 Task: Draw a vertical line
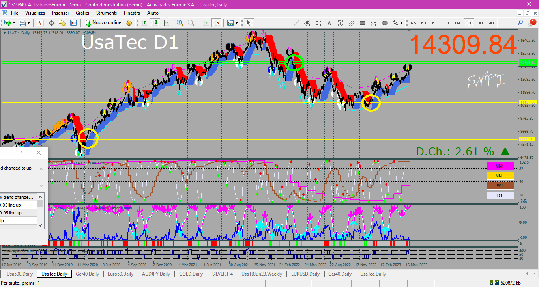coord(274,23)
